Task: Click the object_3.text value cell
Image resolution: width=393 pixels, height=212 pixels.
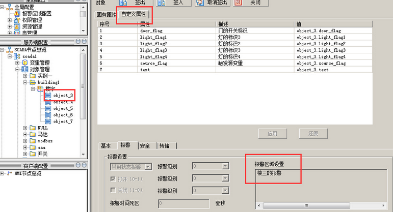Action: coord(333,70)
